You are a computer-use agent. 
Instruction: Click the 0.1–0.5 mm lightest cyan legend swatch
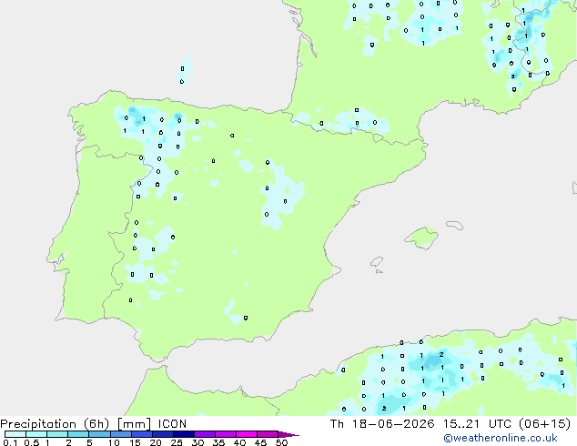pos(15,434)
